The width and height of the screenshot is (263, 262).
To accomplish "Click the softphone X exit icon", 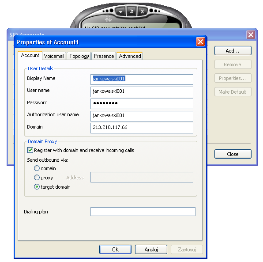I will click(x=143, y=11).
